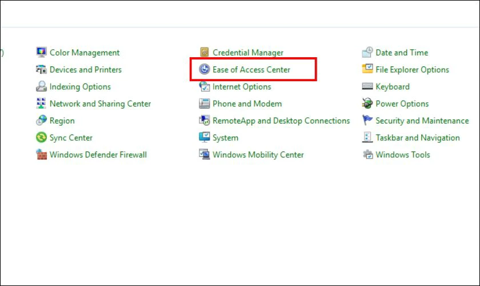Screen dimensions: 480x286
Task: Click the Phone and Modem icon
Action: click(205, 104)
